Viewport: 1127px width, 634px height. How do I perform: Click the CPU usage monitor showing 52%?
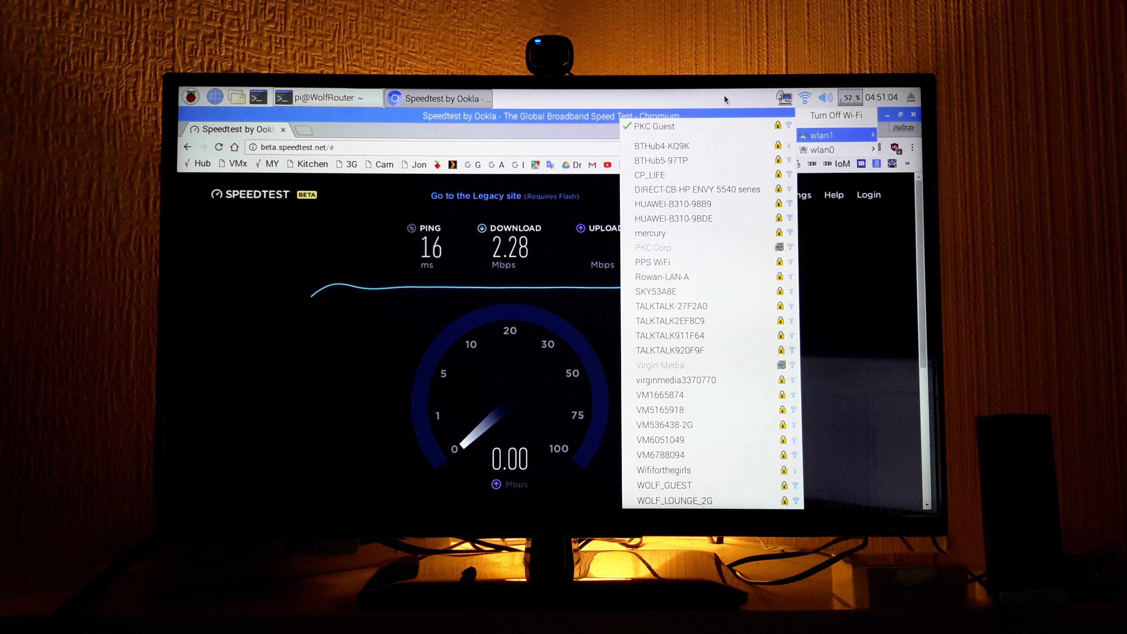coord(850,98)
